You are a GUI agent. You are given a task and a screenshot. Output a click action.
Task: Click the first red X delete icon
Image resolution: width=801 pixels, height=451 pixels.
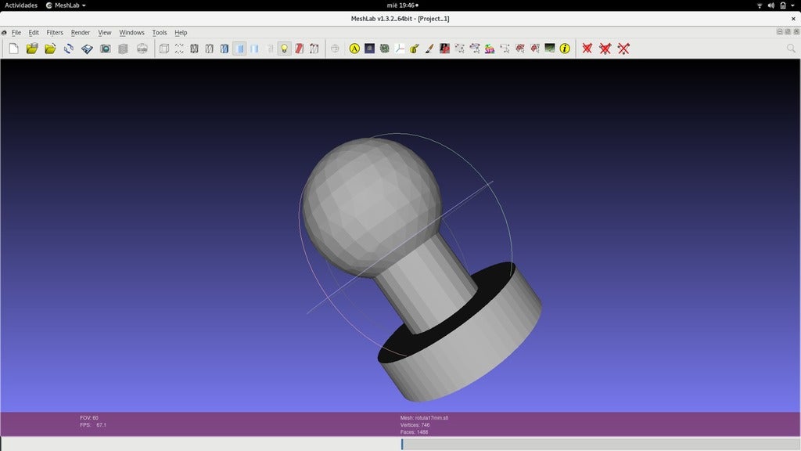(587, 49)
